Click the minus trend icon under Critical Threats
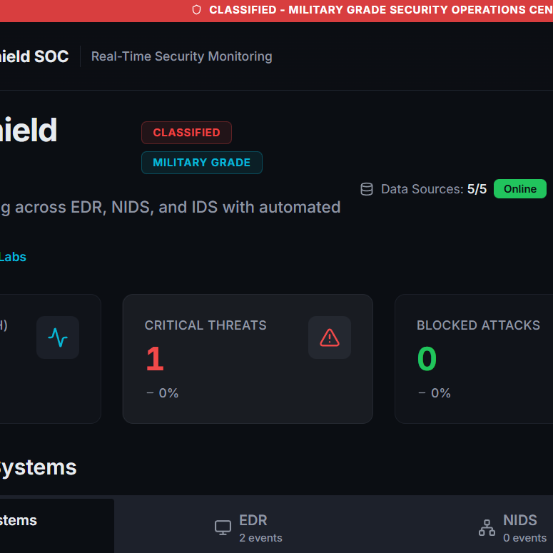Screen dimensions: 553x553 pos(150,393)
